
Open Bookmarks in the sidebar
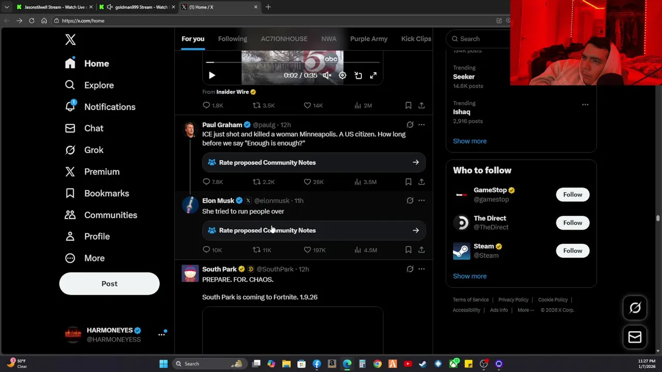97,193
